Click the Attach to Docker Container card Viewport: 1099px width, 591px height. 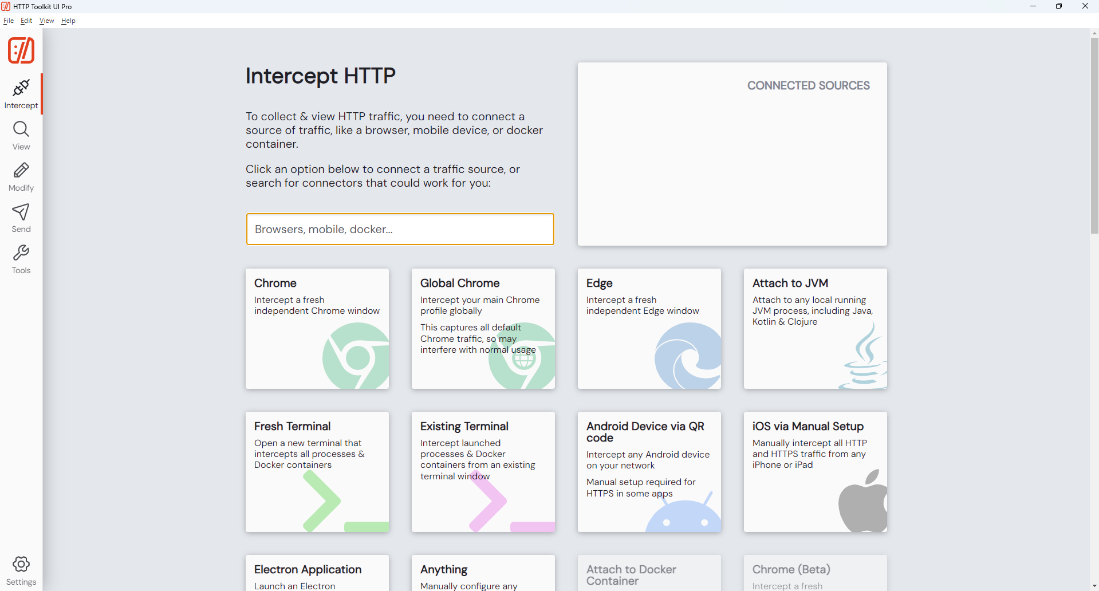point(649,573)
